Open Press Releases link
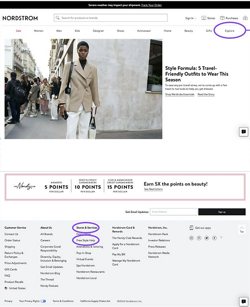 coord(157,247)
